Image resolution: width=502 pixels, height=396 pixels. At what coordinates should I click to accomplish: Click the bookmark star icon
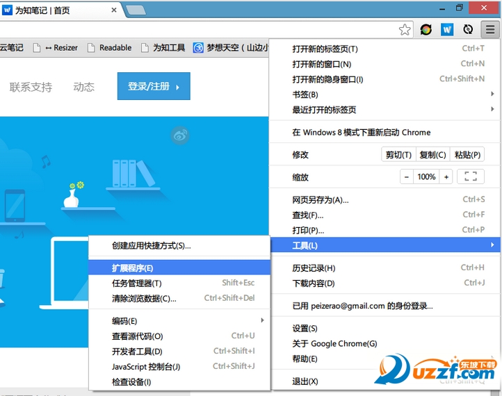(405, 30)
